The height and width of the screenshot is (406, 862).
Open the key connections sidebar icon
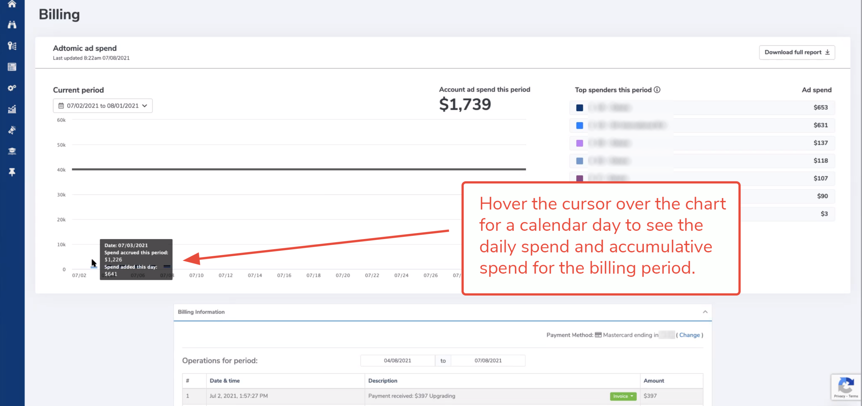pos(12,46)
